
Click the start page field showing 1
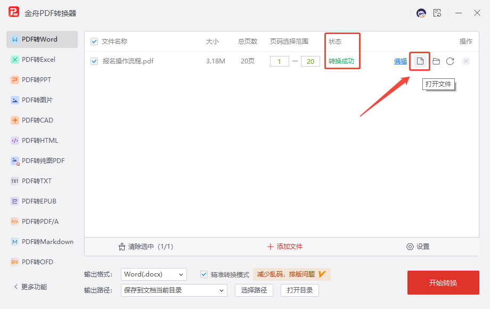pyautogui.click(x=280, y=61)
